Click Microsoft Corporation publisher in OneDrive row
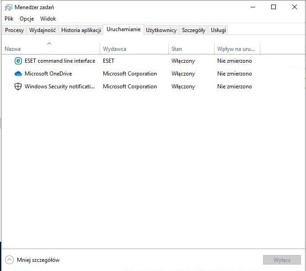 (x=130, y=74)
